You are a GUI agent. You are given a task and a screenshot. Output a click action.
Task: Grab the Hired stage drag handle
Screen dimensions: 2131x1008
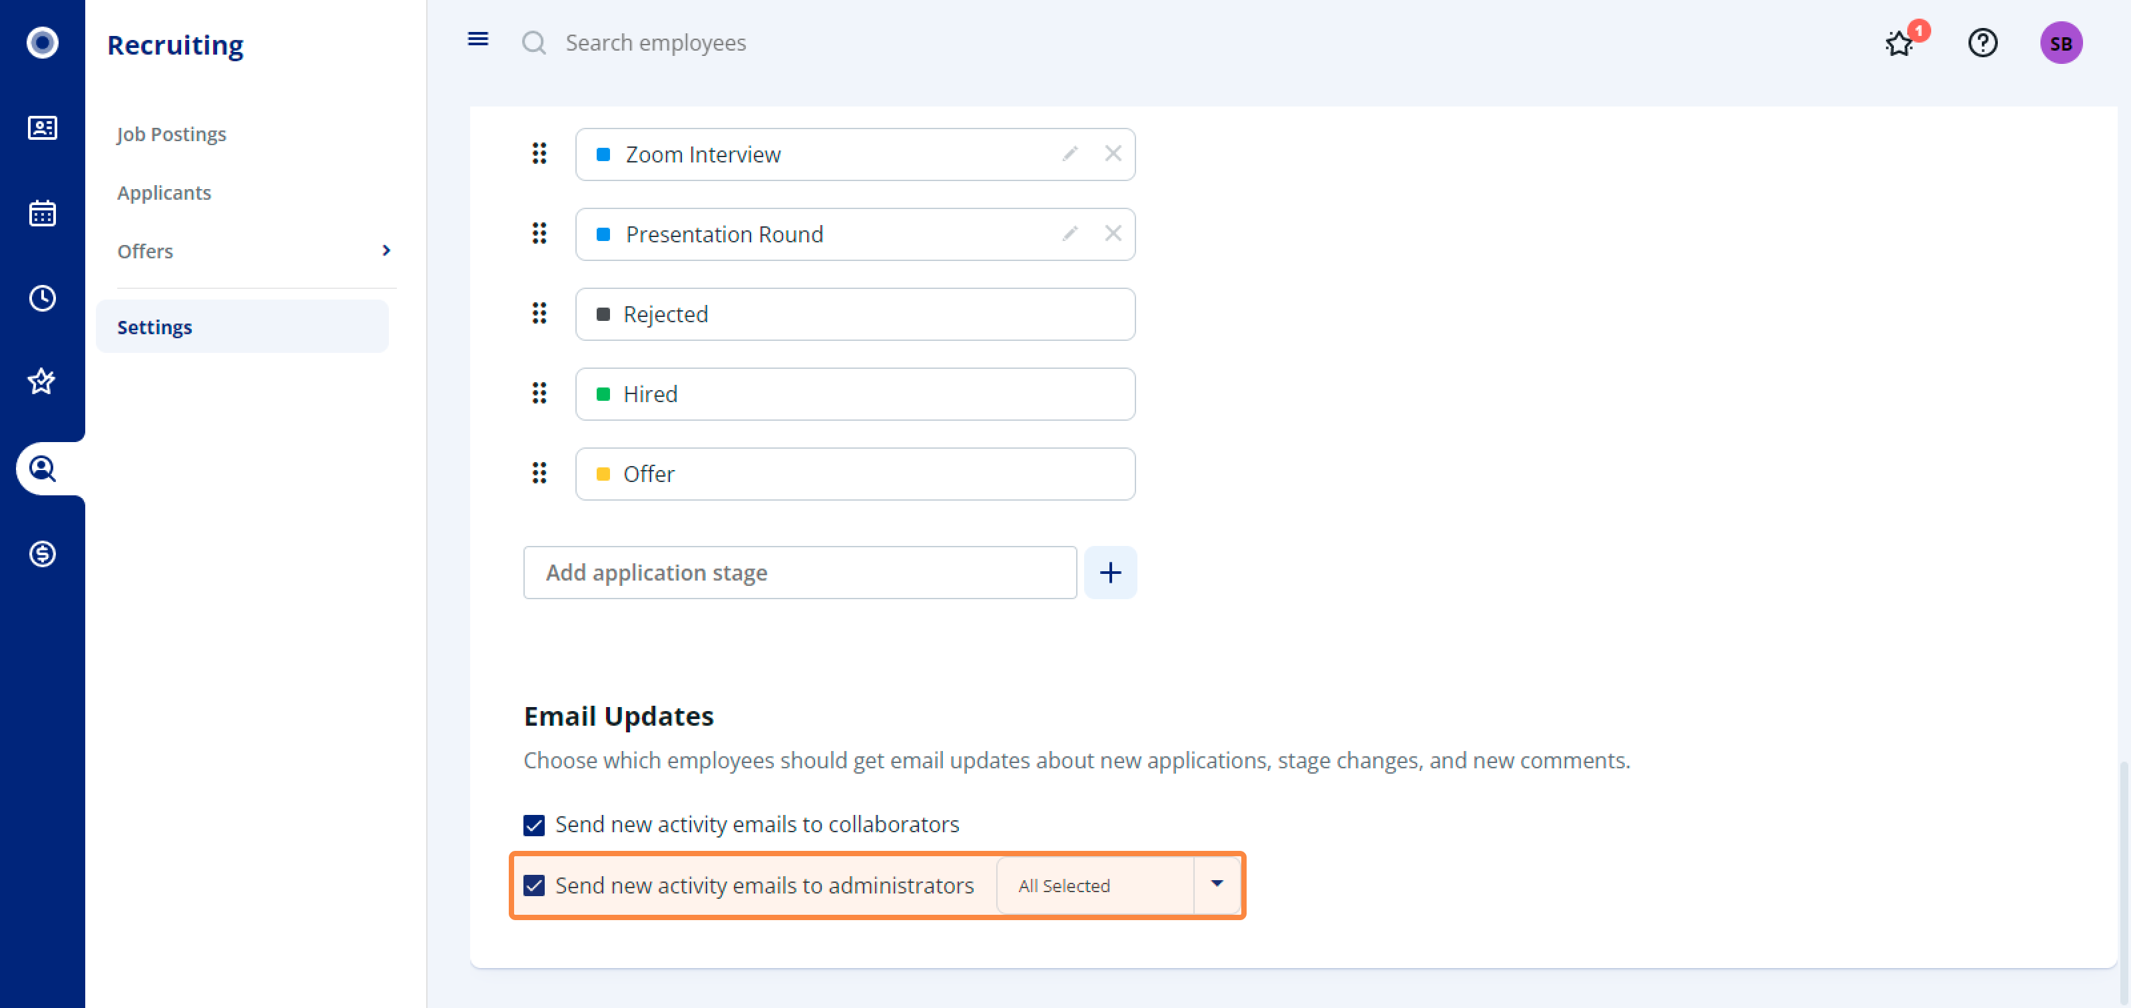click(539, 393)
